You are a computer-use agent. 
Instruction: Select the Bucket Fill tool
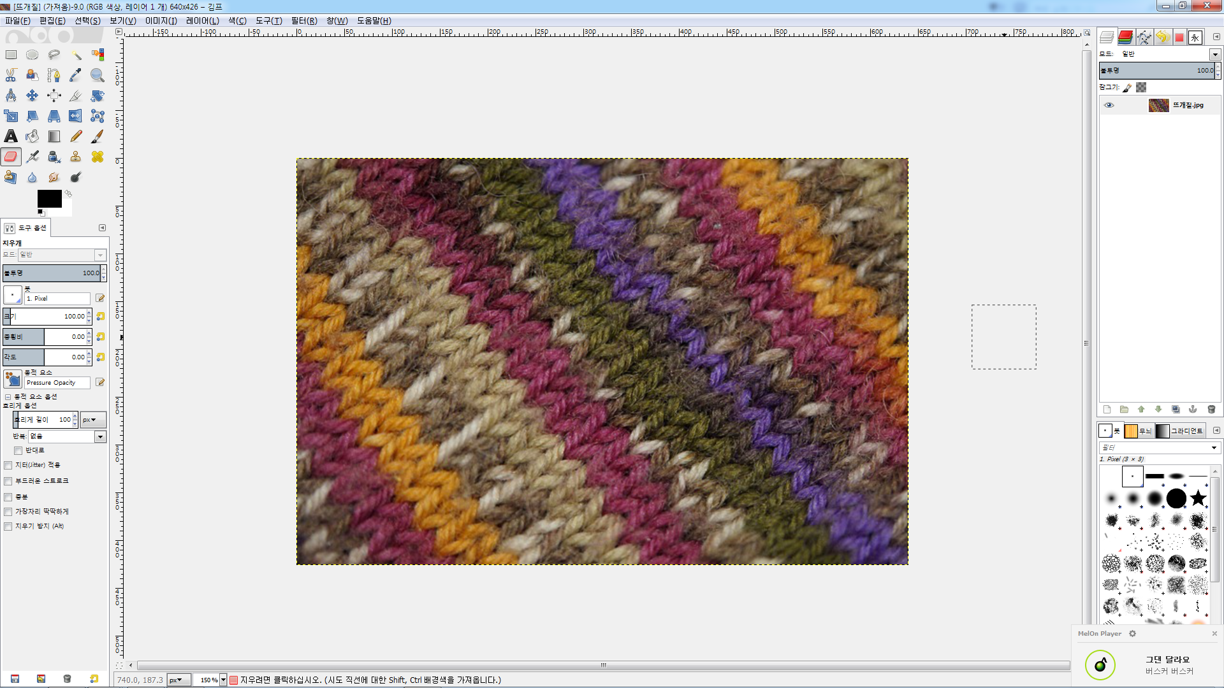(33, 136)
